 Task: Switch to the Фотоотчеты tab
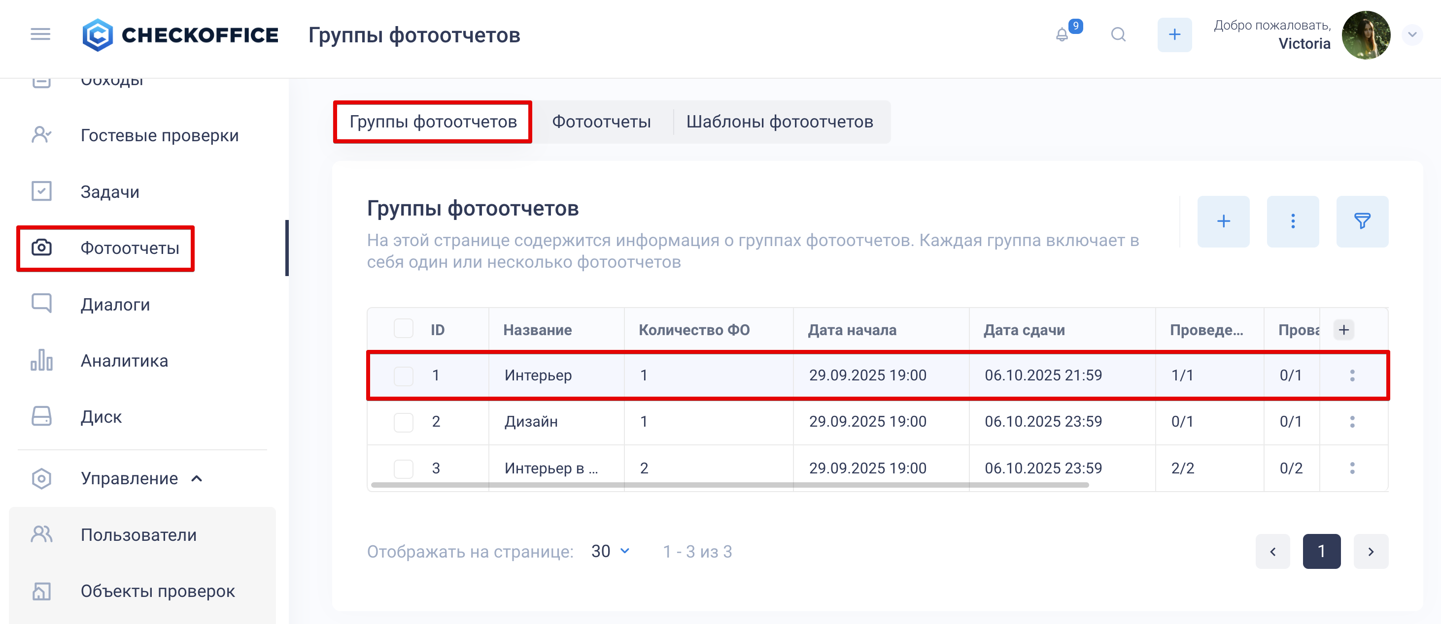pos(601,122)
